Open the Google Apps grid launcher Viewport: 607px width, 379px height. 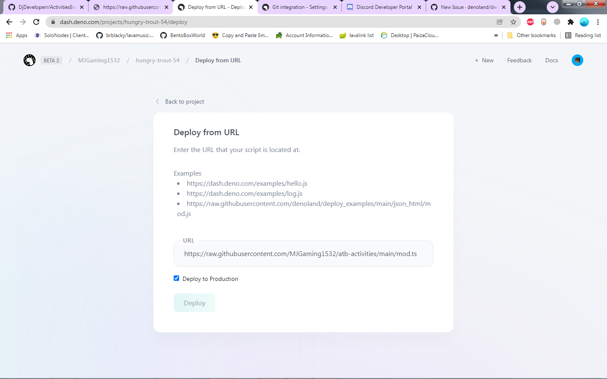pos(8,35)
